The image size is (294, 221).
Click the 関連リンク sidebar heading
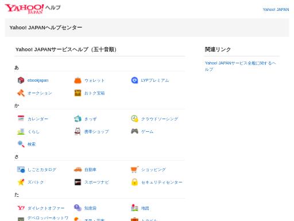click(218, 49)
